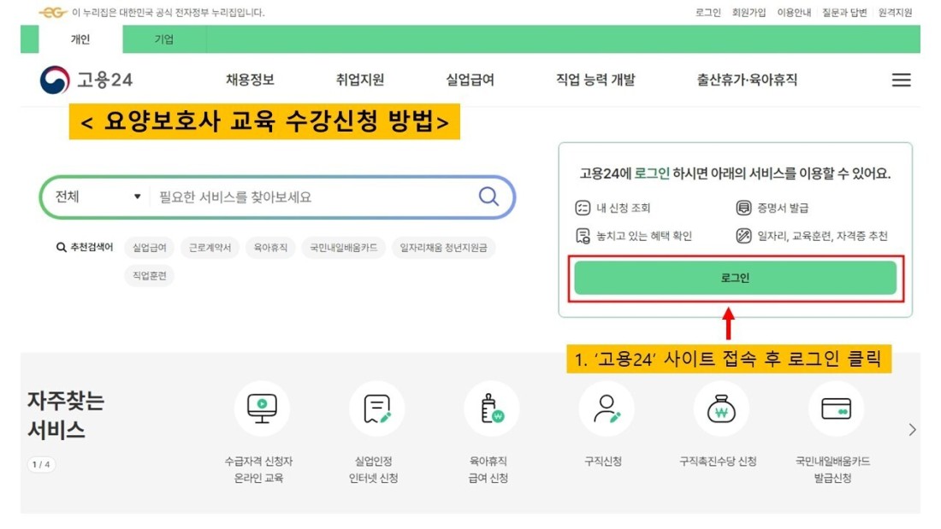The width and height of the screenshot is (941, 529).
Task: Click the 증명서 발급 icon
Action: (743, 209)
